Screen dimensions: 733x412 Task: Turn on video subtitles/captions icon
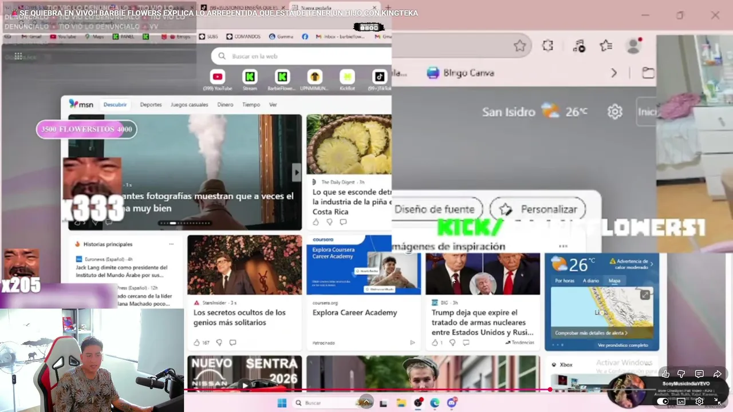pos(681,401)
